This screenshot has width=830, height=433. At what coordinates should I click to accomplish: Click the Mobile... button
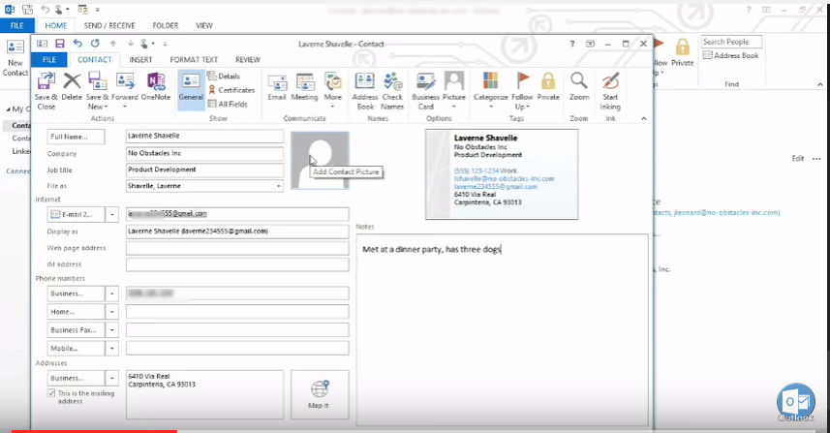76,349
